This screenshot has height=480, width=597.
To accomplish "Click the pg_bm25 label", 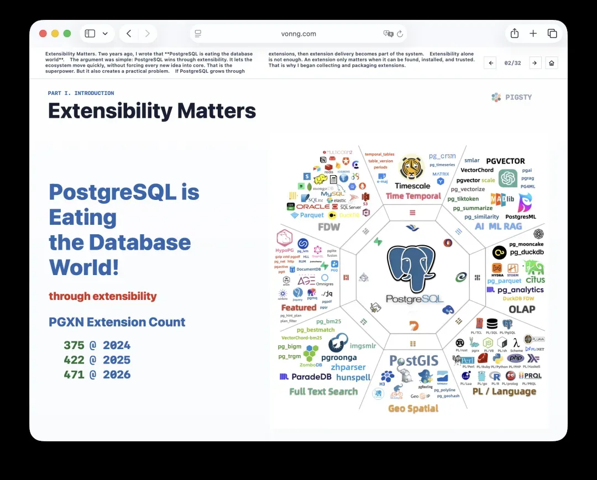I will coord(328,321).
